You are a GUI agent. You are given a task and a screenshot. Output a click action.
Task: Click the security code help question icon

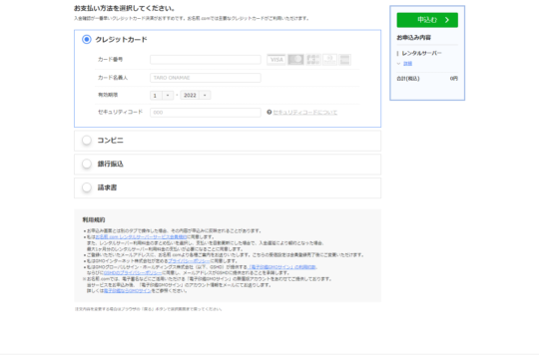point(269,112)
